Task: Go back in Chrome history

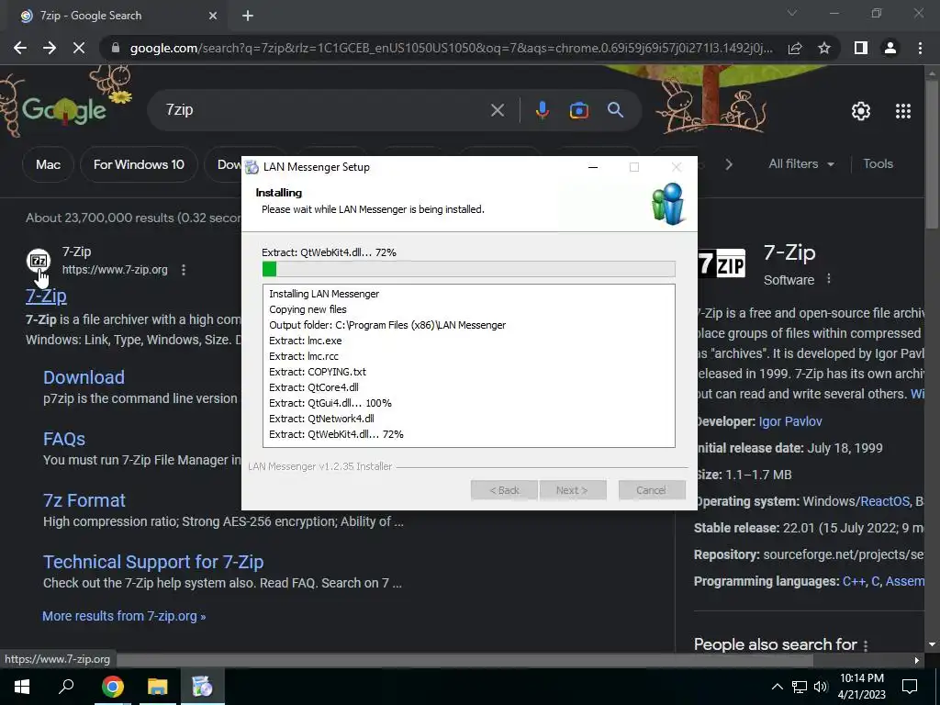Action: pyautogui.click(x=20, y=48)
